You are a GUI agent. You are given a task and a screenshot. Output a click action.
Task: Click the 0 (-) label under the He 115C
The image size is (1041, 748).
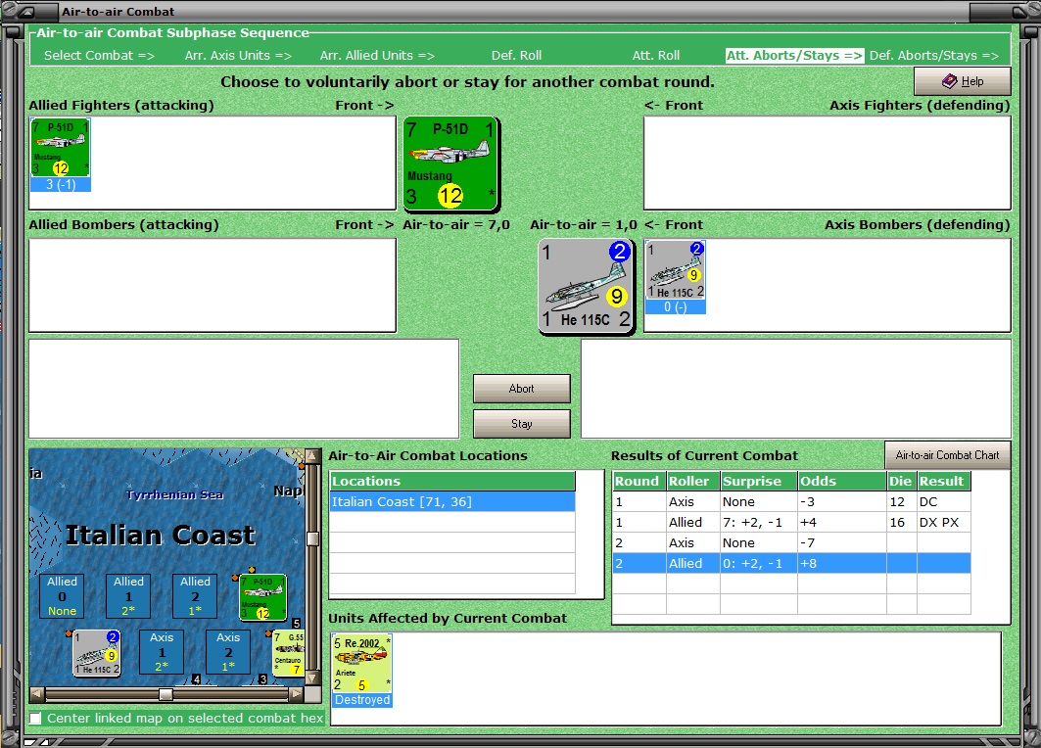pos(675,307)
